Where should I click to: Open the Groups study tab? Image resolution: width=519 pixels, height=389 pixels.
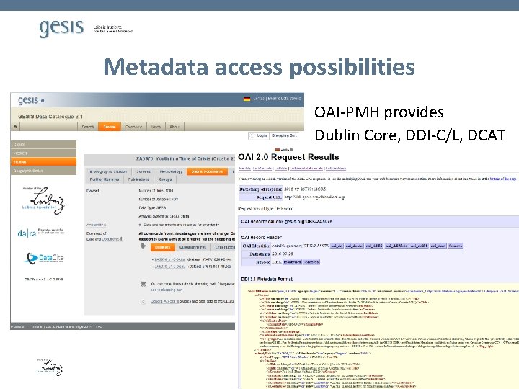click(165, 179)
